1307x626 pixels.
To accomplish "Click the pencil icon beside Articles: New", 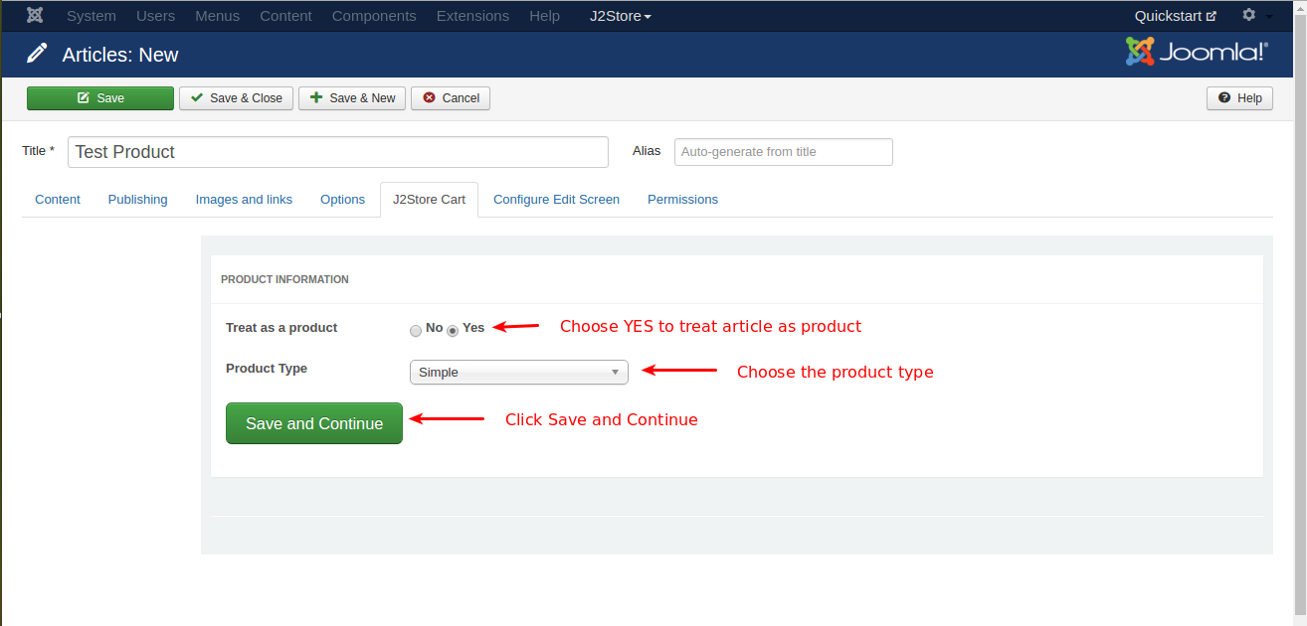I will [x=37, y=54].
